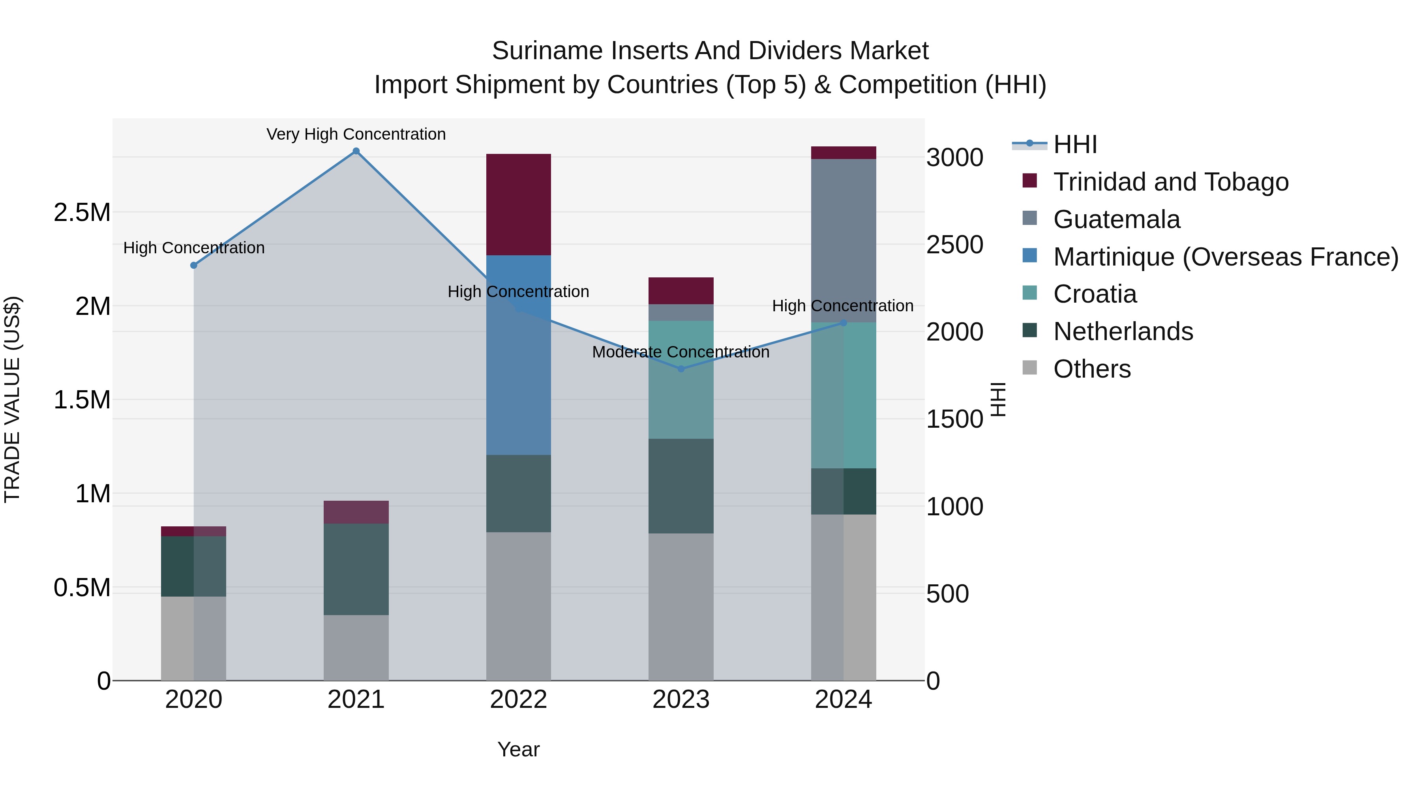Click the 2021 Trinidad and Tobago segment

(x=356, y=512)
